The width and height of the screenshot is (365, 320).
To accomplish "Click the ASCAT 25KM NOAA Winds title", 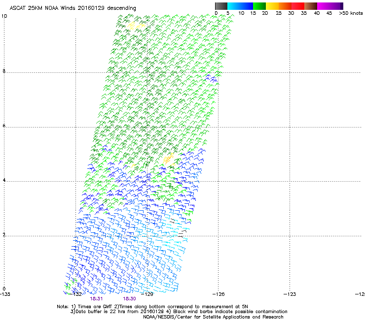I will pyautogui.click(x=73, y=8).
